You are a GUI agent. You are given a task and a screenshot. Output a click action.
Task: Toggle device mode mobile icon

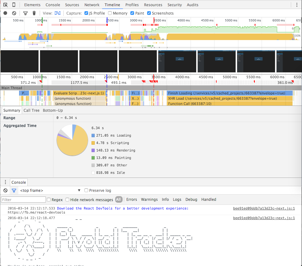[14, 5]
